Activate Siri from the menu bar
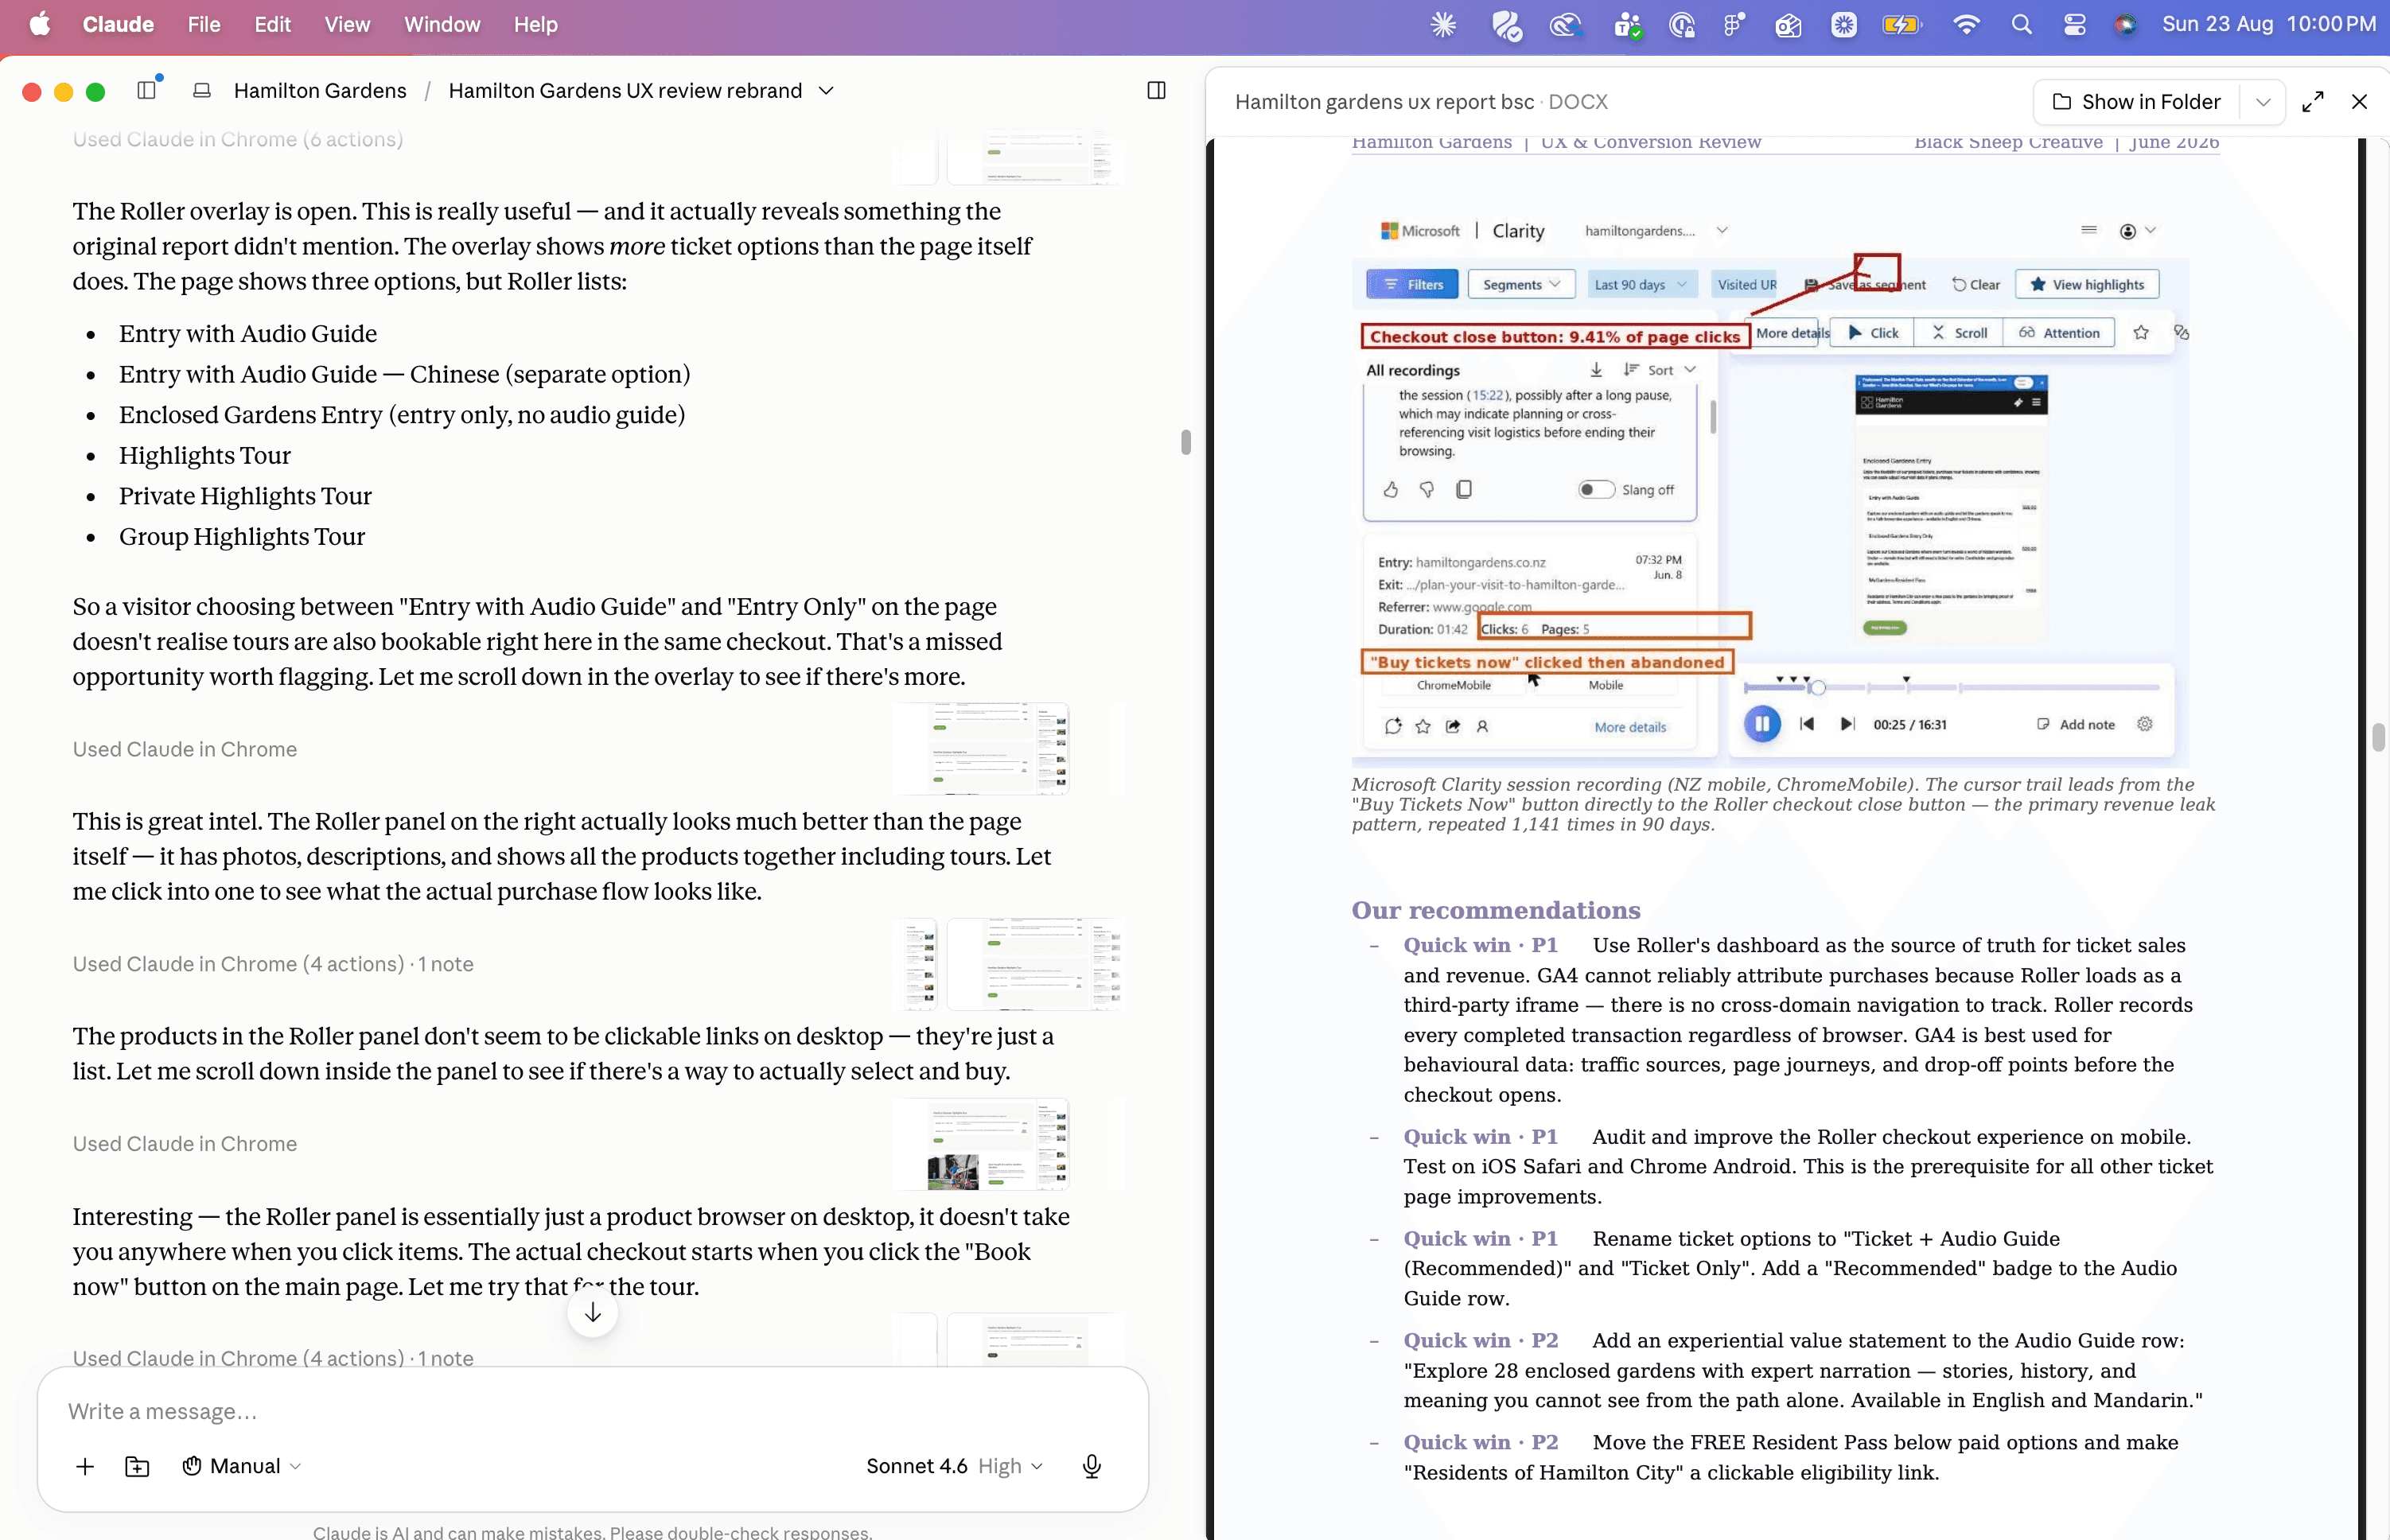 pos(2125,25)
